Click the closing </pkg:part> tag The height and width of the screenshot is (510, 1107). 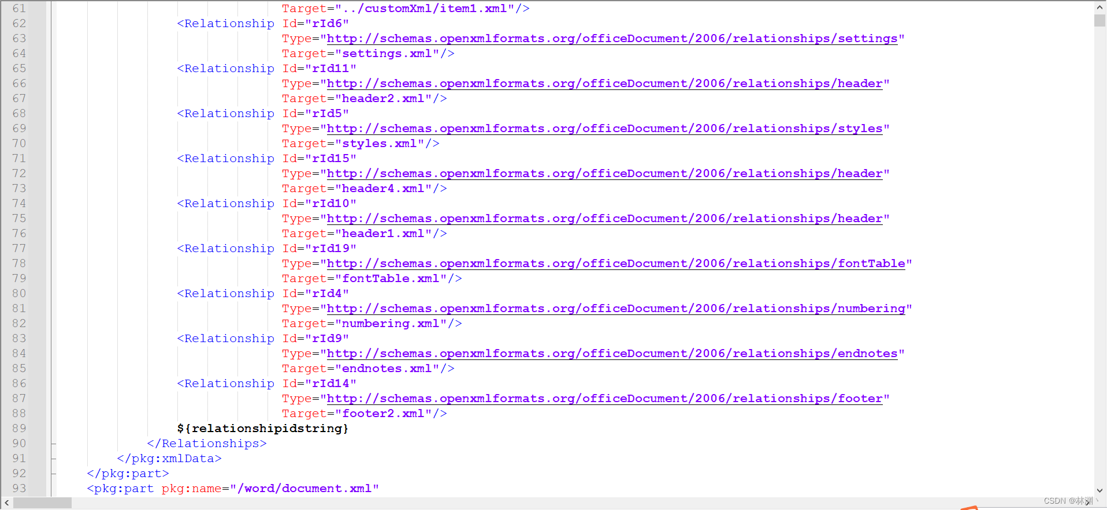pyautogui.click(x=128, y=474)
